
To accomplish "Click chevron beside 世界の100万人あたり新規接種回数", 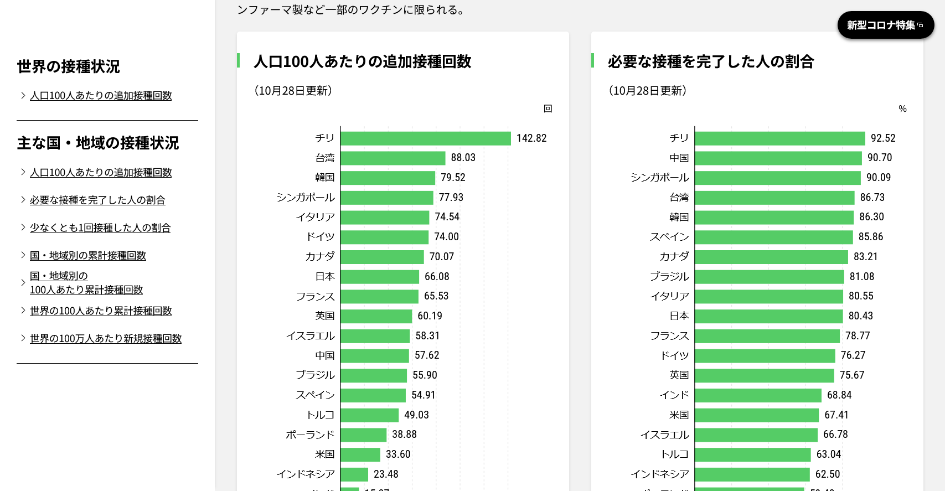I will pyautogui.click(x=23, y=338).
